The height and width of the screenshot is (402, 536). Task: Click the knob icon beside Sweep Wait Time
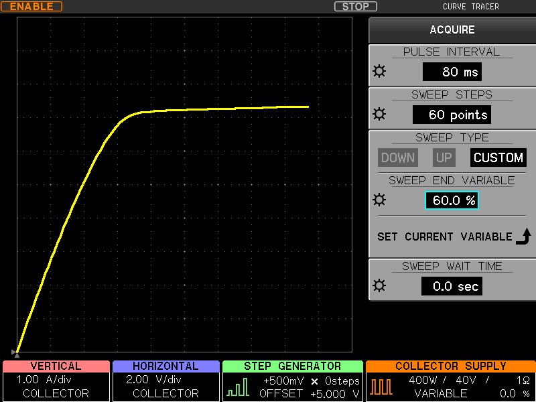(x=379, y=285)
